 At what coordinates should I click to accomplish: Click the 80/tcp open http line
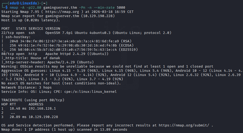click(x=55, y=54)
